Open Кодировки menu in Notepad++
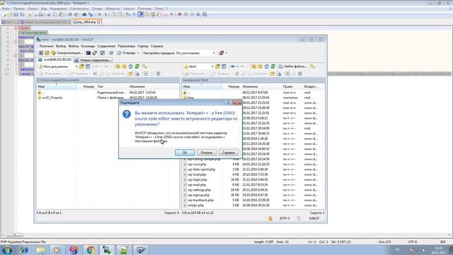This screenshot has height=255, width=453. pyautogui.click(x=58, y=8)
